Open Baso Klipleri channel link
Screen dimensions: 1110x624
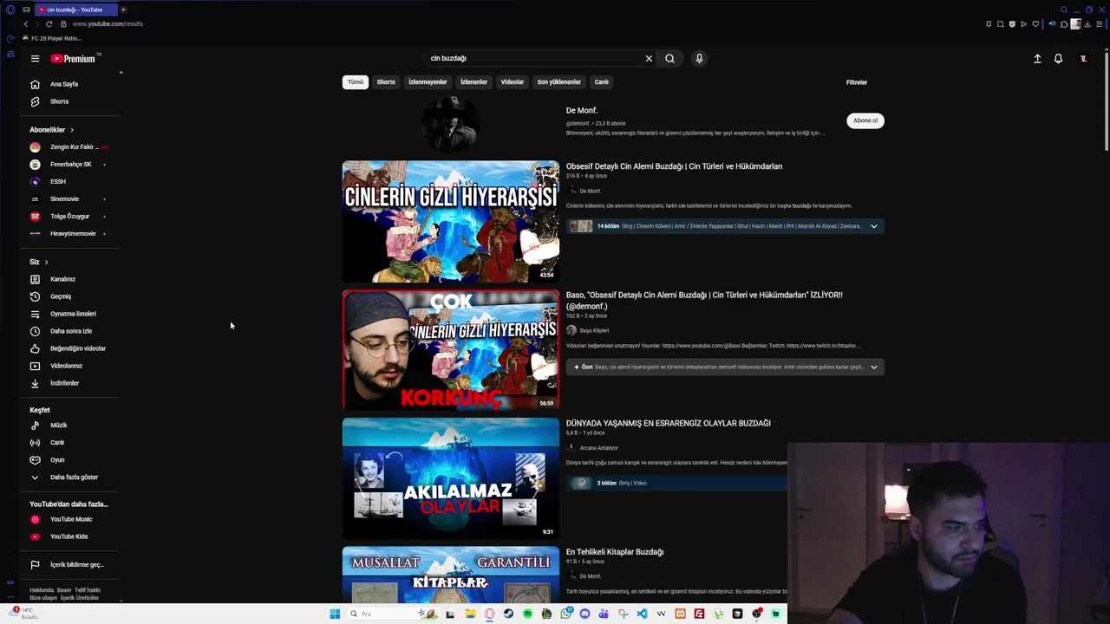[x=594, y=330]
